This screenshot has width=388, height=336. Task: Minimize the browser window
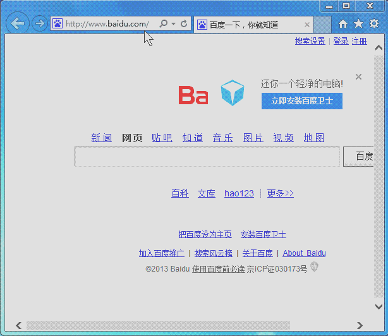click(x=329, y=6)
